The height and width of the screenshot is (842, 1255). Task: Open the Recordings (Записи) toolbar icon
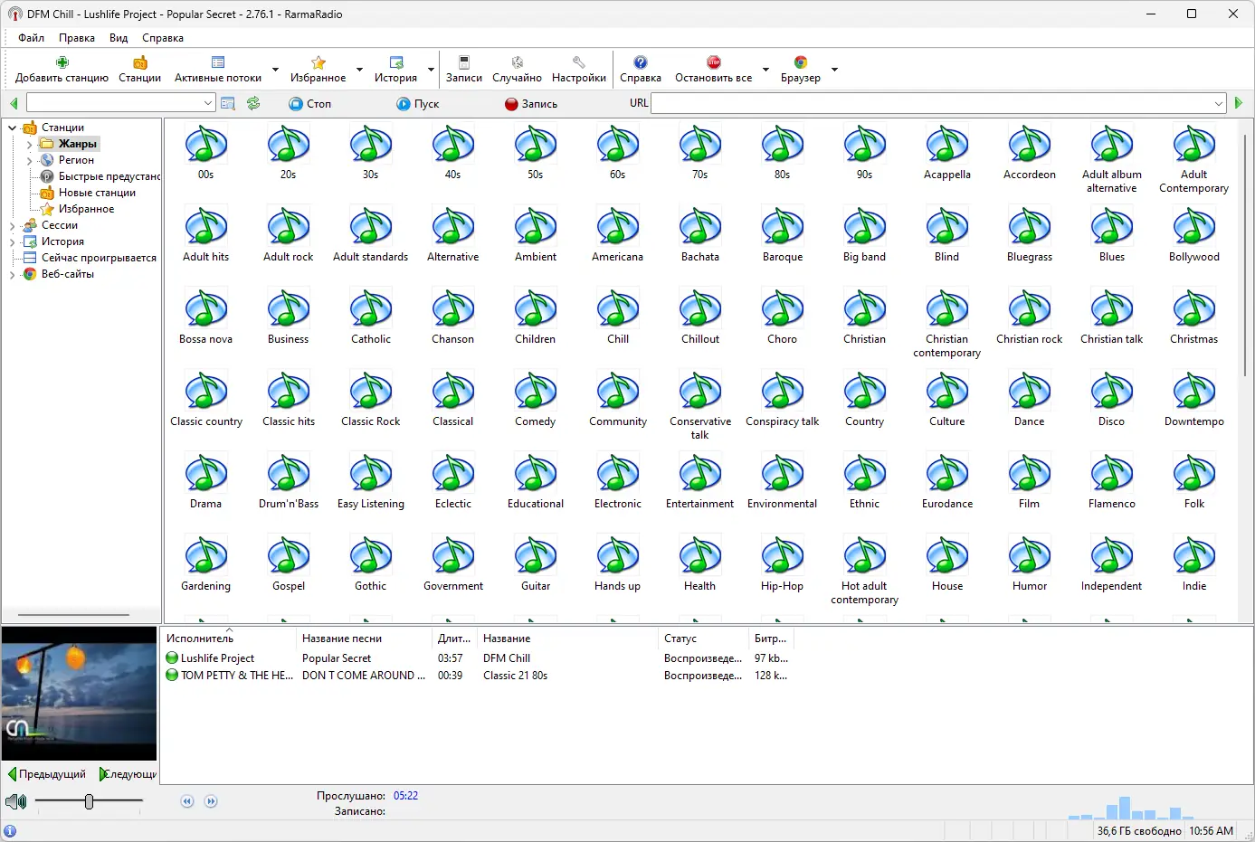tap(463, 63)
